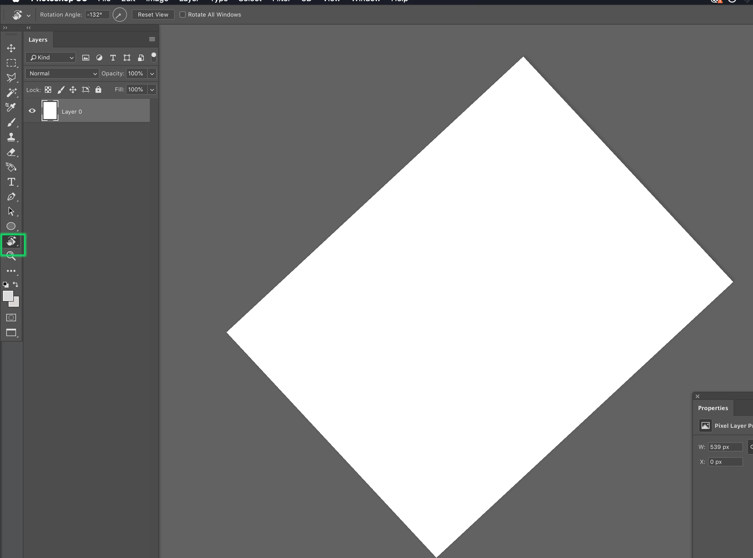Select the Ellipse shape tool
The height and width of the screenshot is (558, 753).
point(11,226)
